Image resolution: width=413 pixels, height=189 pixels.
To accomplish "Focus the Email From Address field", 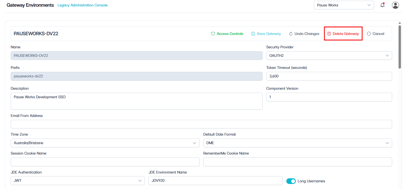I will click(201, 124).
